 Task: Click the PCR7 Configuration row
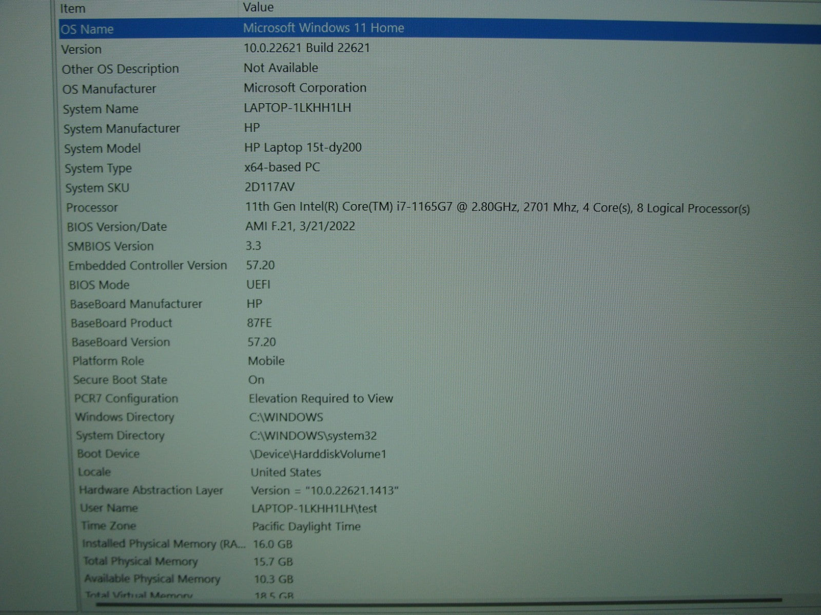126,399
